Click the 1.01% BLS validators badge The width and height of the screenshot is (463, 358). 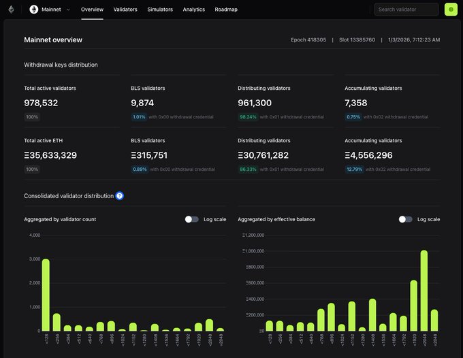click(x=139, y=116)
